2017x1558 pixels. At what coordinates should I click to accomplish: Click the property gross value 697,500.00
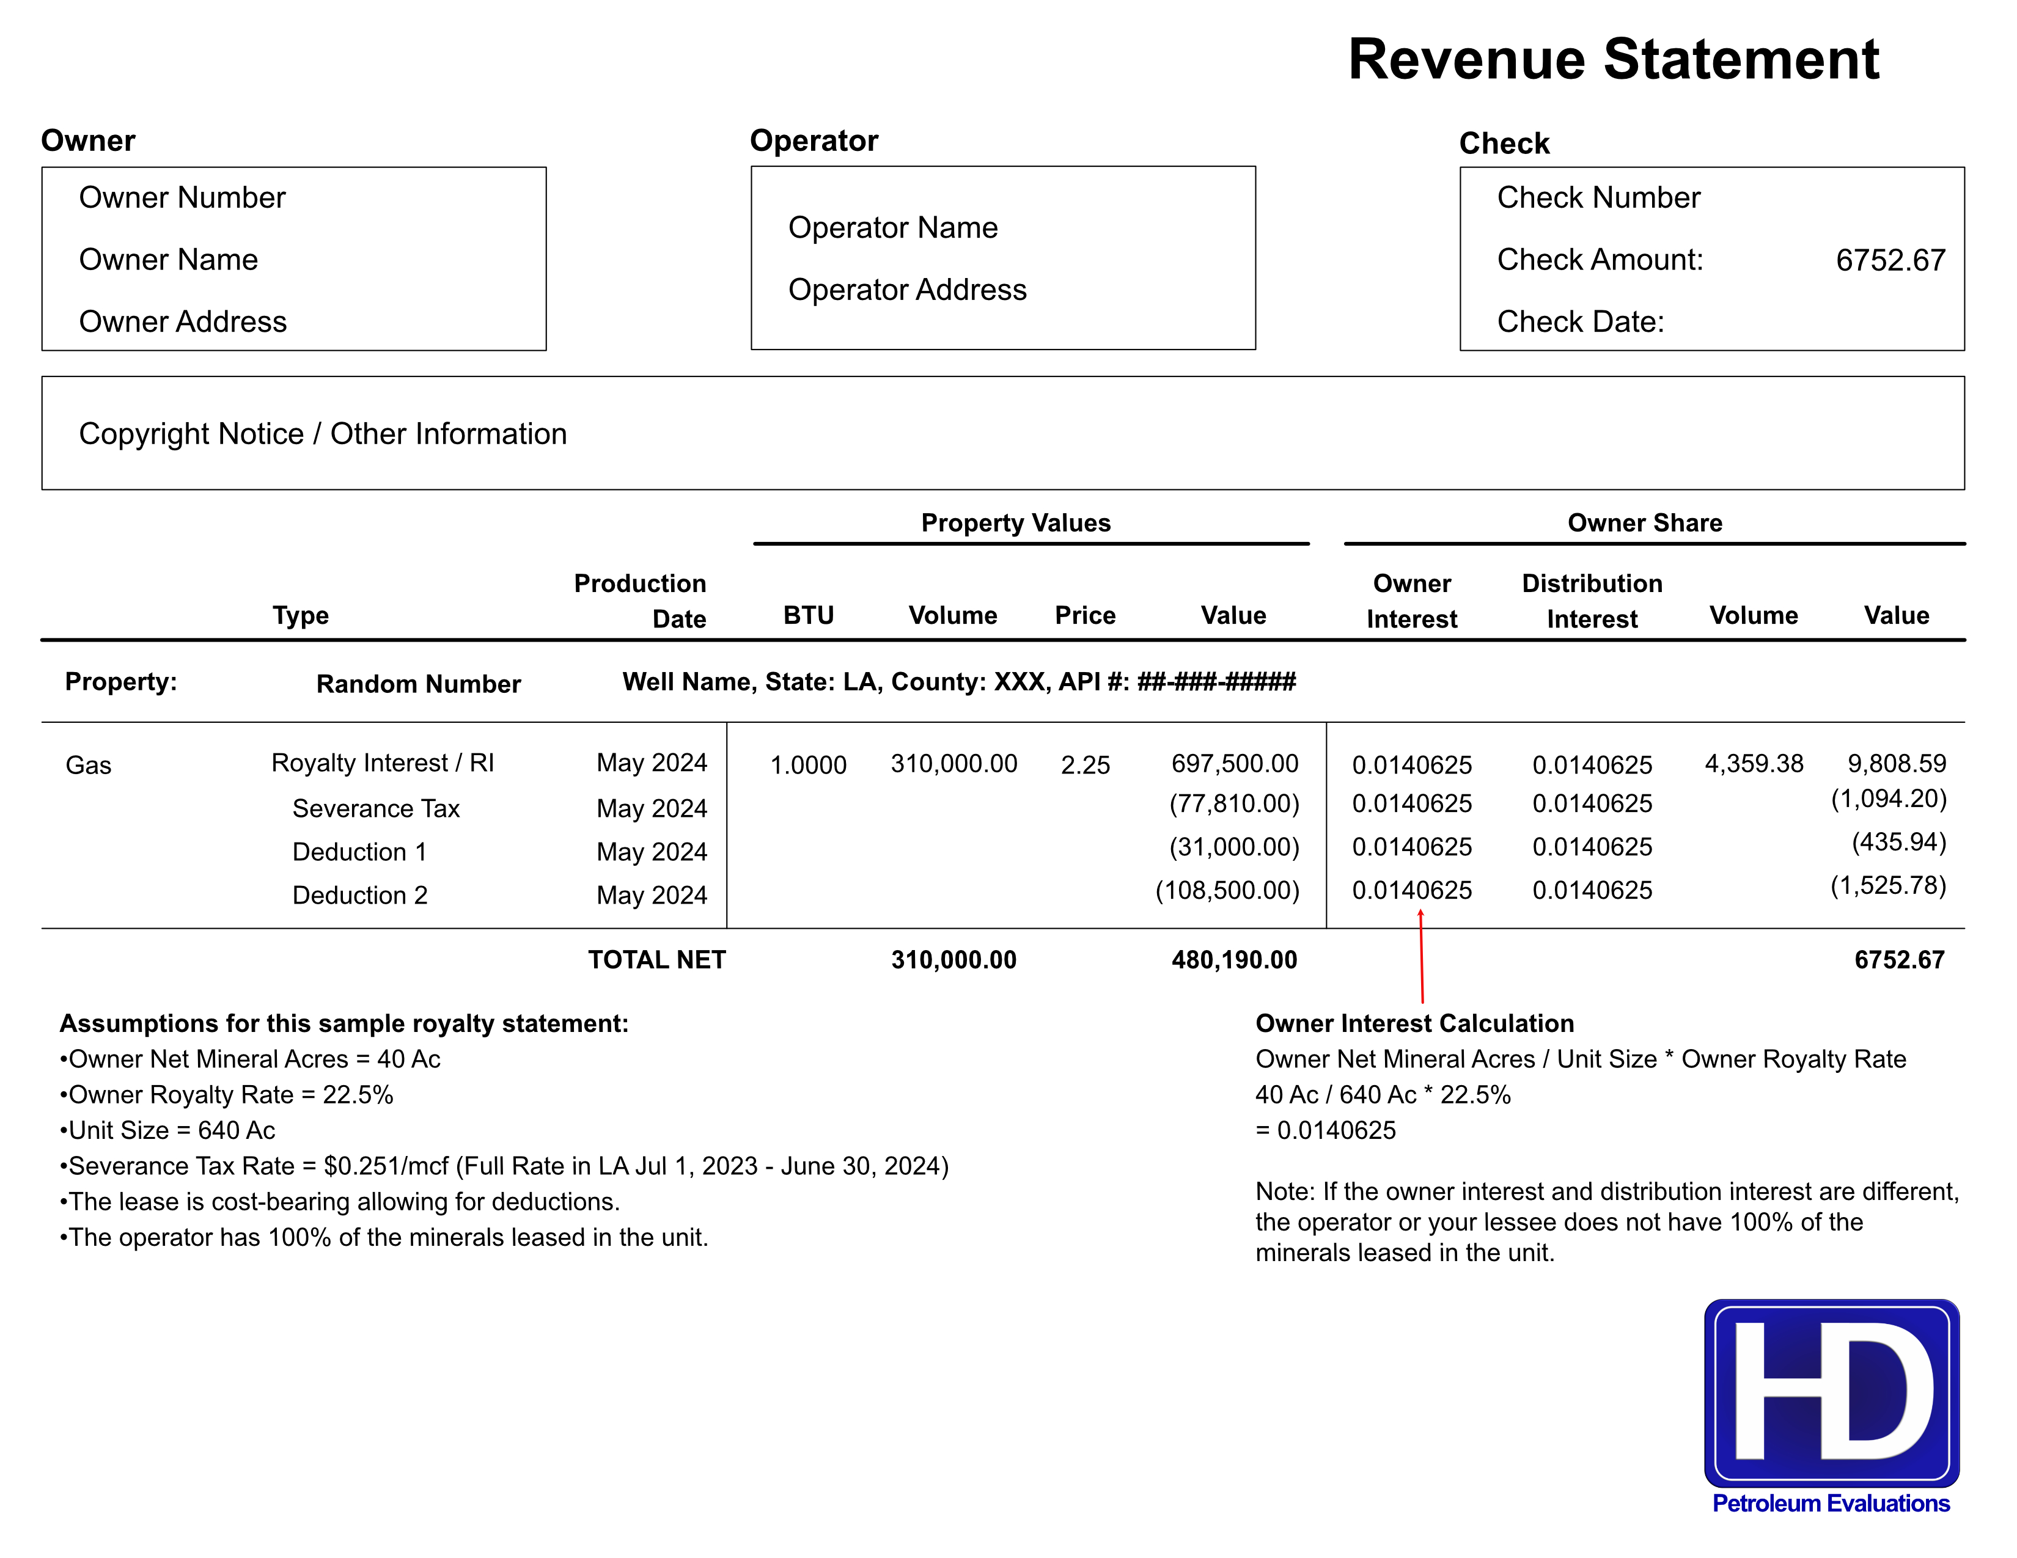pos(1235,763)
